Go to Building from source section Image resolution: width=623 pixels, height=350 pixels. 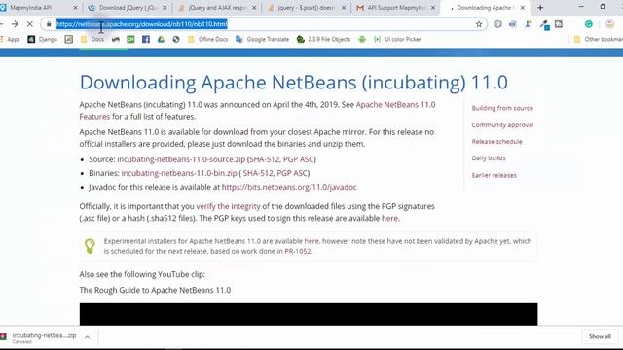(502, 108)
